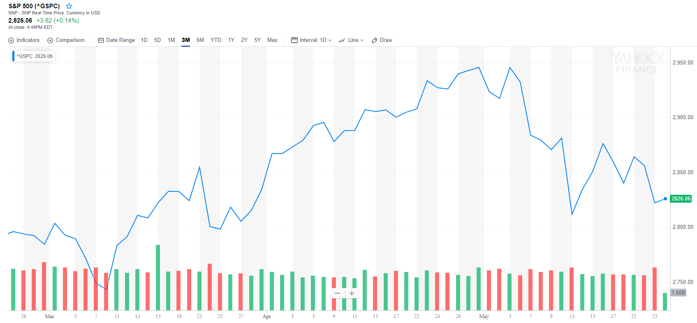Select the YTD time range
This screenshot has width=697, height=323.
215,40
